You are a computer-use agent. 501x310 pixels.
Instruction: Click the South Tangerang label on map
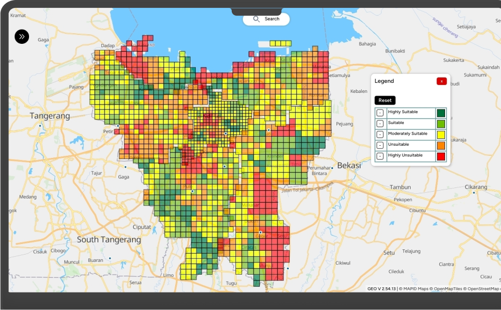[109, 239]
